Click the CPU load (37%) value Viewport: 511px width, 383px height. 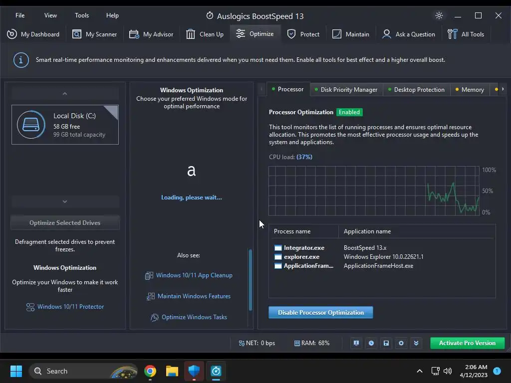pos(304,157)
